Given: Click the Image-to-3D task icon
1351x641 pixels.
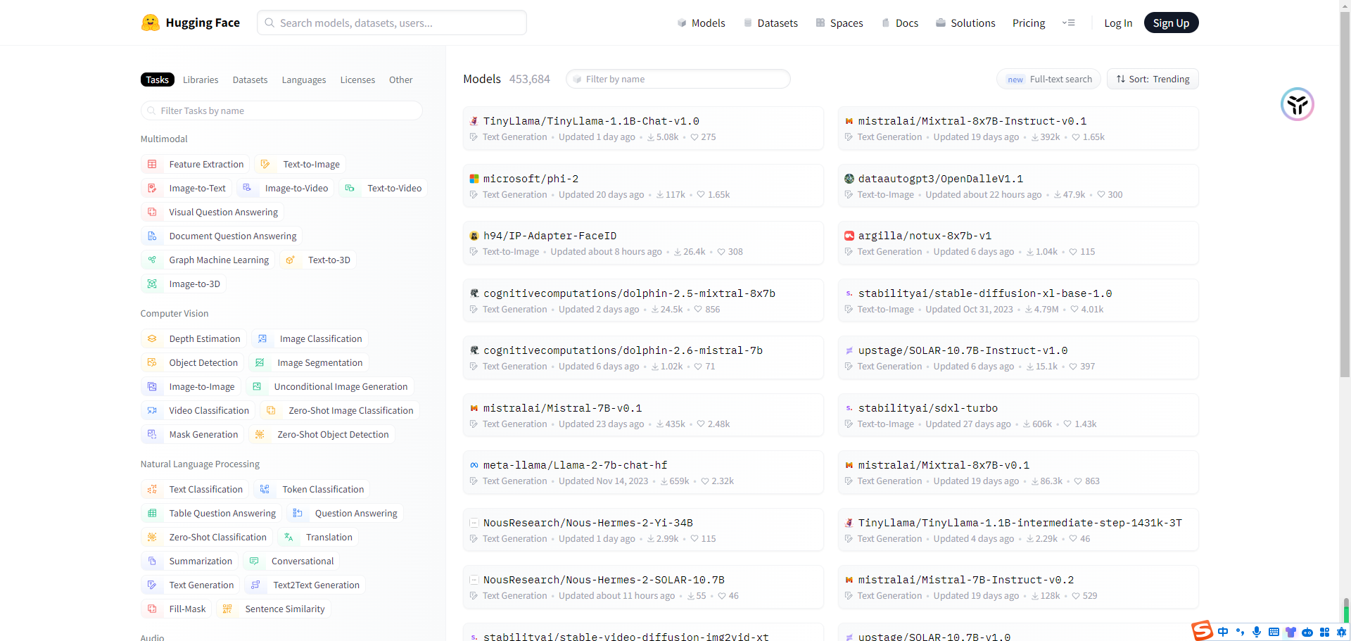Looking at the screenshot, I should point(152,284).
